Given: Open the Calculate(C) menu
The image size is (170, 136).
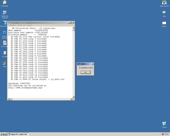Looking at the screenshot, I should pyautogui.click(x=13, y=25).
